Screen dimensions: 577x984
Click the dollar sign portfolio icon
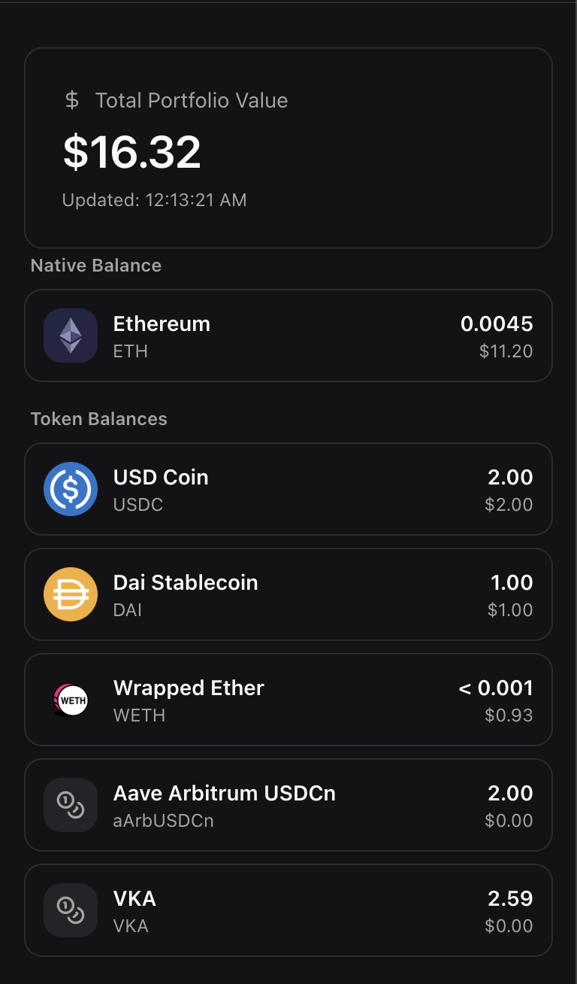(72, 100)
